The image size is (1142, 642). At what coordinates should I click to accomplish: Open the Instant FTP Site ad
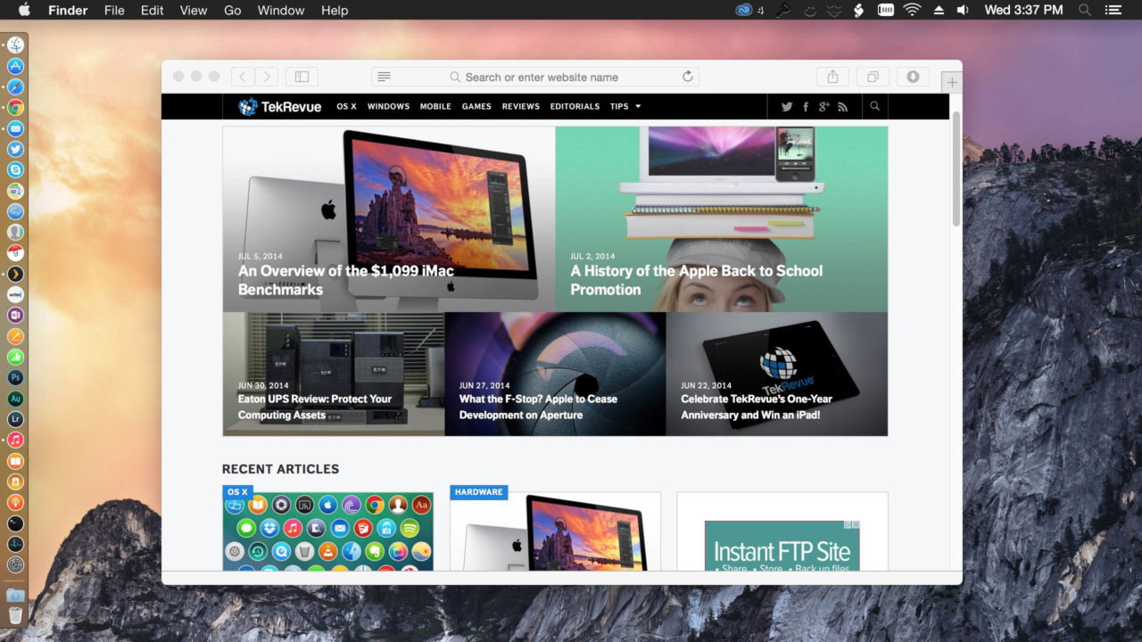click(782, 546)
